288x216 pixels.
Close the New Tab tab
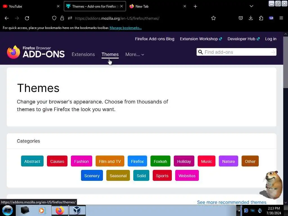click(185, 6)
